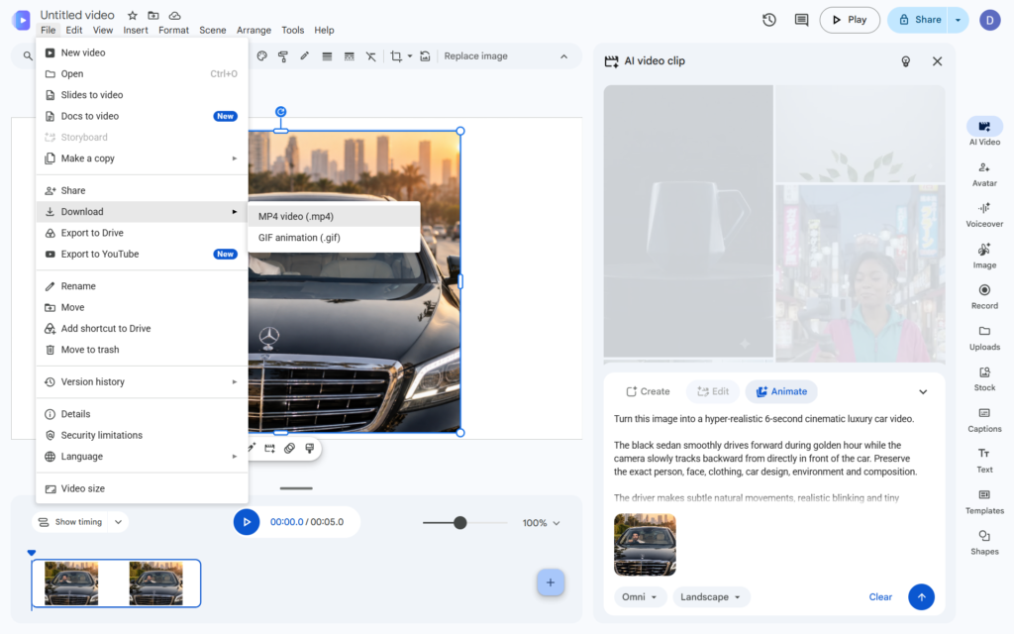Screen dimensions: 1014x634
Task: Collapse the prompt section chevron
Action: [x=923, y=392]
